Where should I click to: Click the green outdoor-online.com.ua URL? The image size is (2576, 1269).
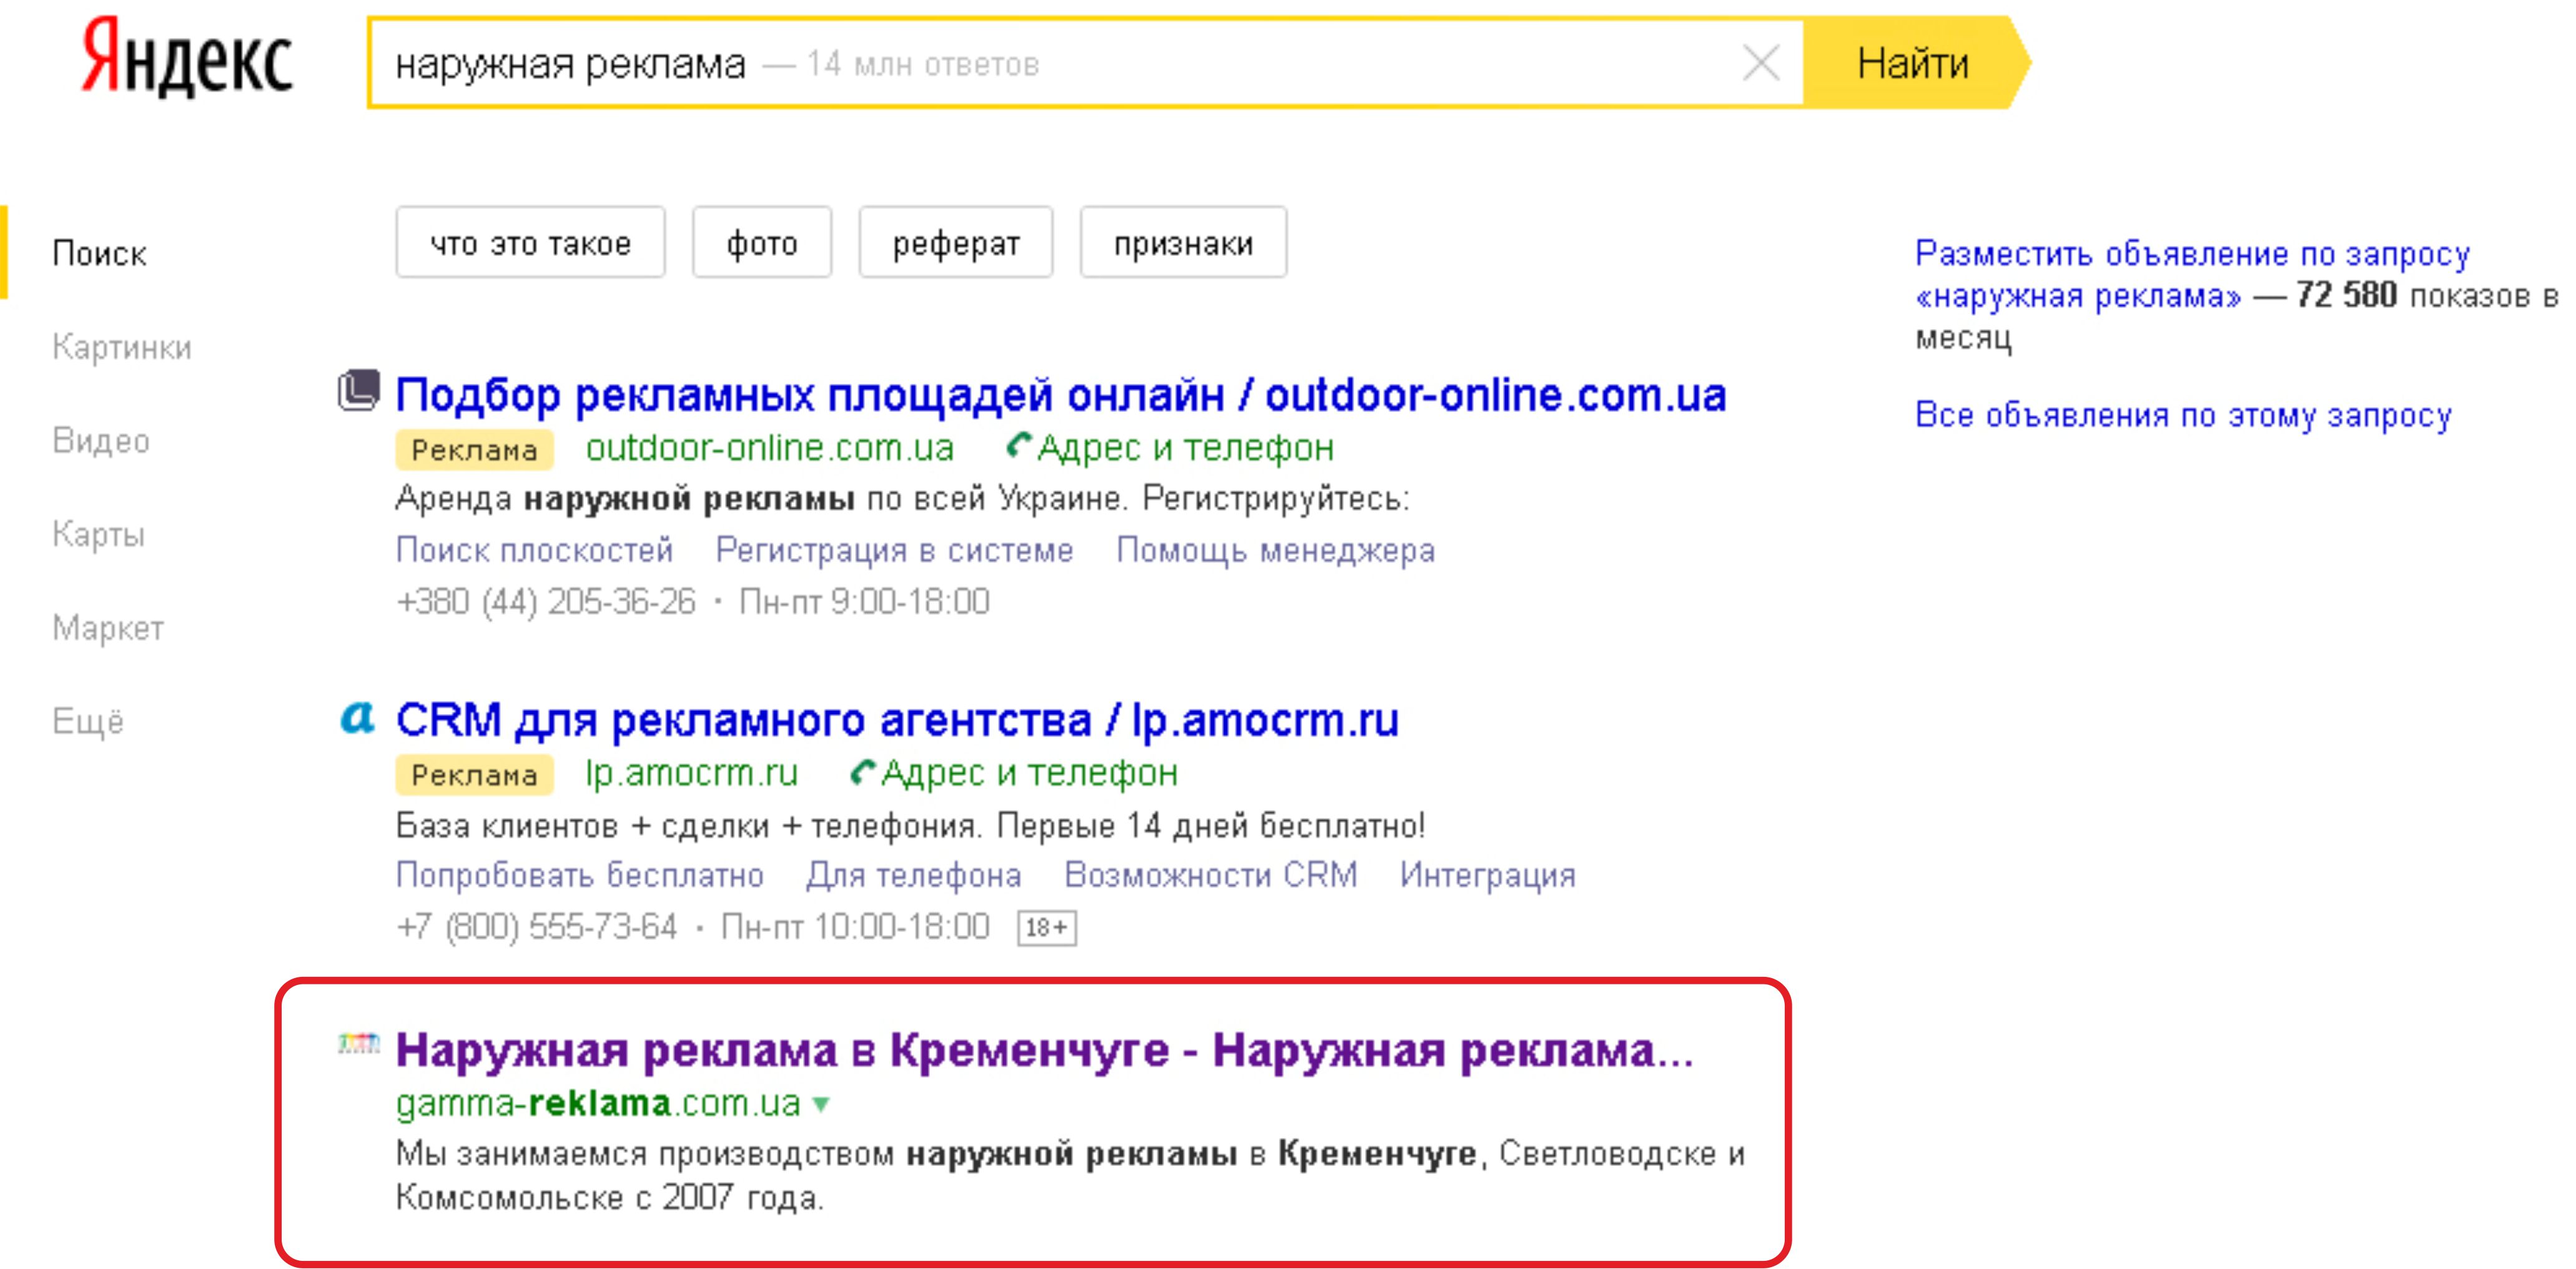pyautogui.click(x=770, y=448)
